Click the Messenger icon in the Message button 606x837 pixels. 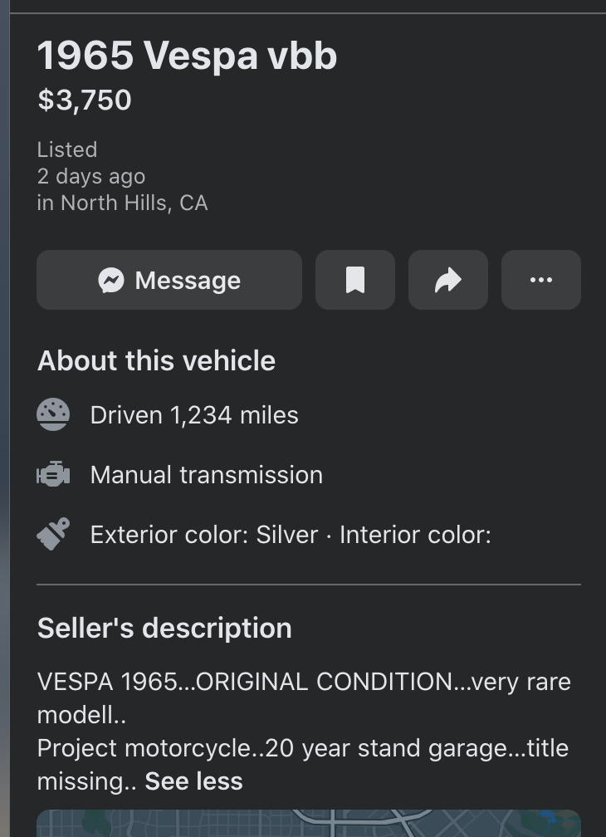click(x=111, y=281)
